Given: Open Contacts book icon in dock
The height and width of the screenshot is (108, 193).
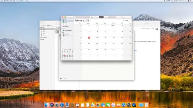Looking at the screenshot, I should coord(72,105).
